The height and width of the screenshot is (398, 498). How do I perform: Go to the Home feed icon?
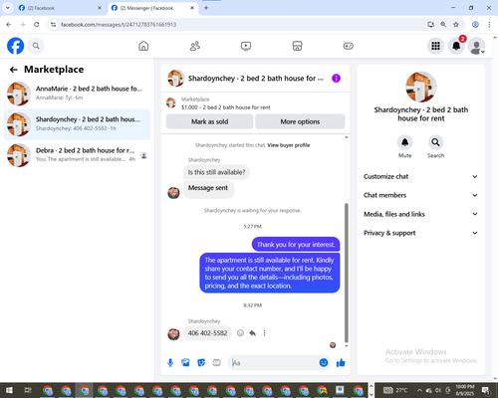[x=143, y=46]
